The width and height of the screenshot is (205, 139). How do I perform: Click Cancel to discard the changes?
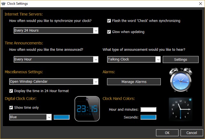click(x=192, y=133)
